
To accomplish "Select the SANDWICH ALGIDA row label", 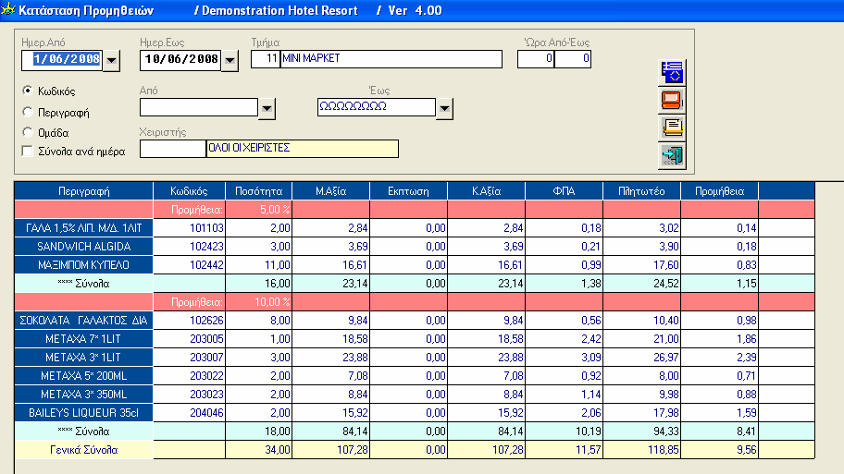I will pos(84,247).
